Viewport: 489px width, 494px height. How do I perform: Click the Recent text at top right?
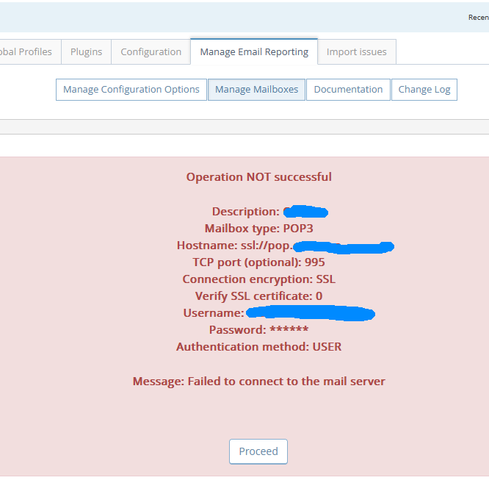click(x=478, y=18)
